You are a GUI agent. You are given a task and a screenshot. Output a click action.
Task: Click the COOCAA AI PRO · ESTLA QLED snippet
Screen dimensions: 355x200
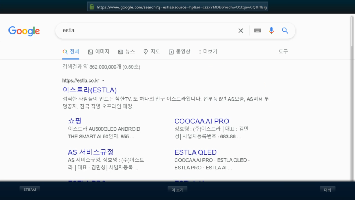coord(212,164)
